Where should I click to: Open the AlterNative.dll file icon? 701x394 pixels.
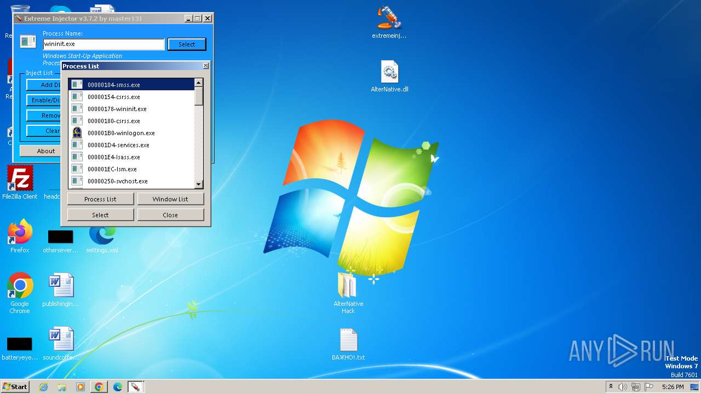389,77
